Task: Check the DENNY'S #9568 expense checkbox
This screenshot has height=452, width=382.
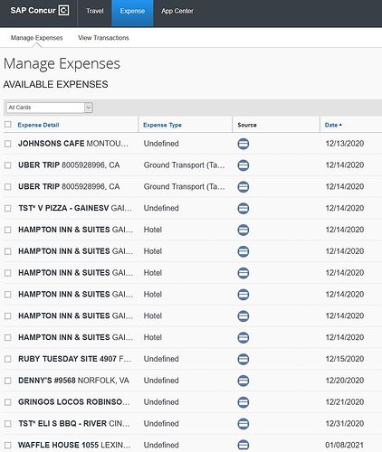Action: point(8,381)
